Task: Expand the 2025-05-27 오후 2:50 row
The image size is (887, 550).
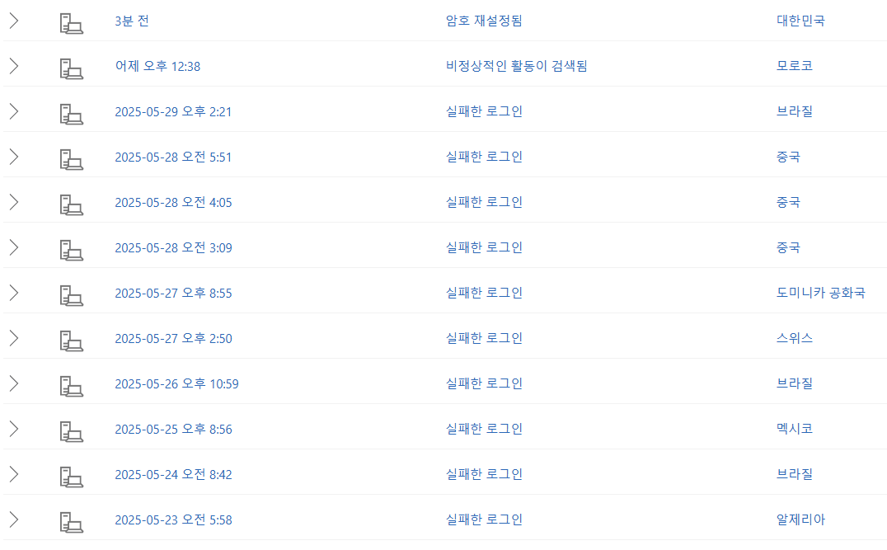Action: 13,338
